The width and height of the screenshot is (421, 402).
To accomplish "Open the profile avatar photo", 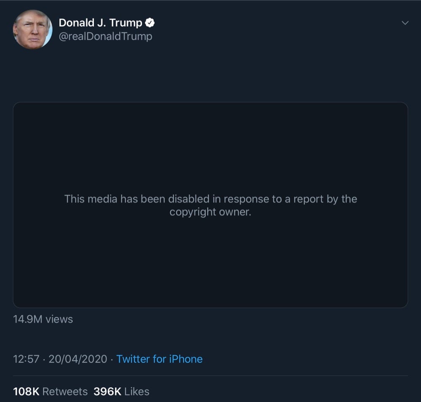I will [x=32, y=29].
